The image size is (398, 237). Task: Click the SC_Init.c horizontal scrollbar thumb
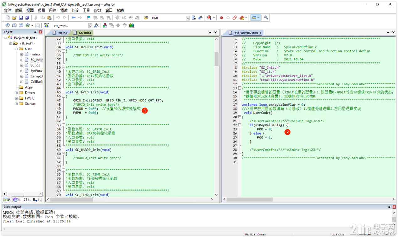coord(72,199)
